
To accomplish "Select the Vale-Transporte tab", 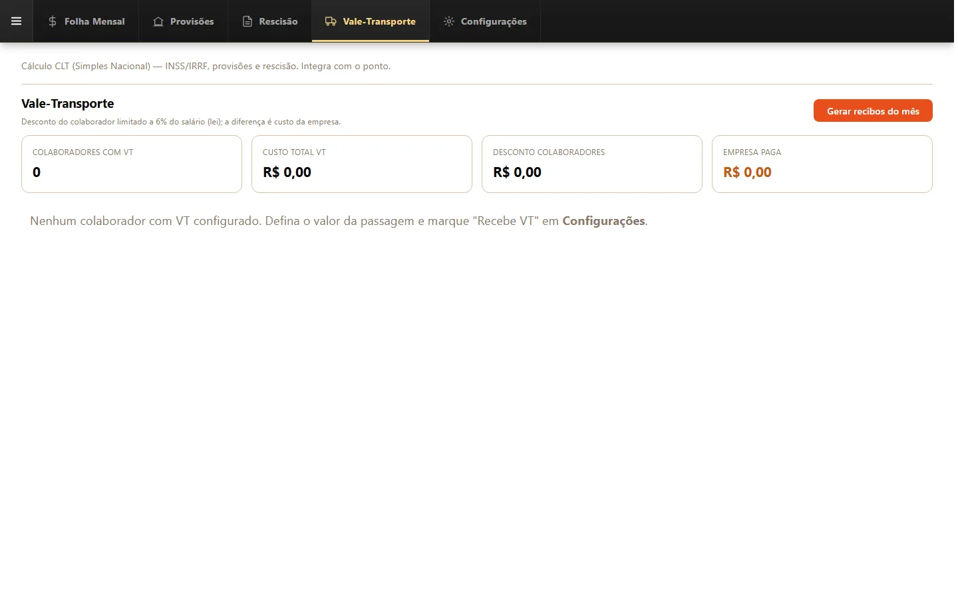I will click(x=371, y=21).
